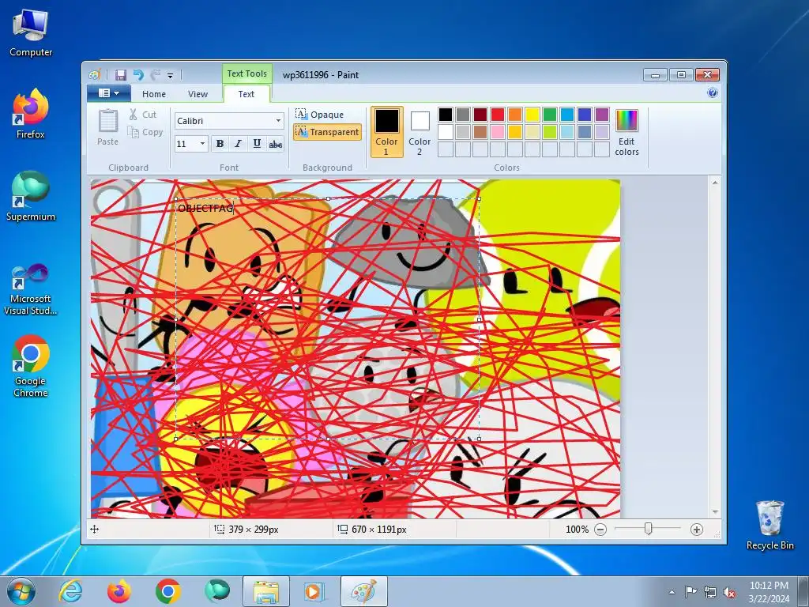This screenshot has height=607, width=809.
Task: Open the Computer desktop icon
Action: tap(31, 32)
